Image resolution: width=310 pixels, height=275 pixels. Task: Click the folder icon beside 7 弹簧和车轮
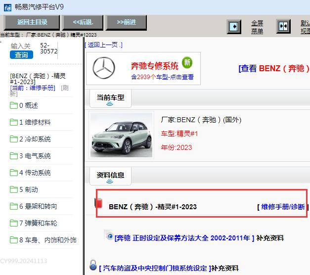click(x=14, y=223)
